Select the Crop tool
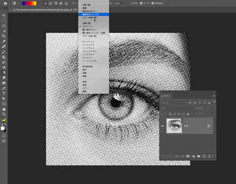The height and width of the screenshot is (184, 236). point(4,36)
